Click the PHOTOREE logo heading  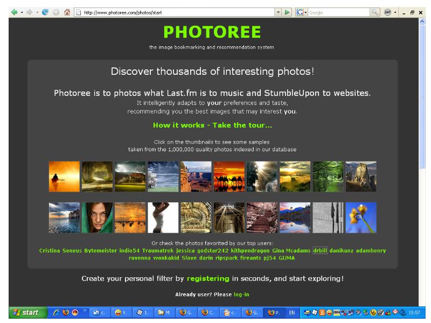click(x=212, y=32)
